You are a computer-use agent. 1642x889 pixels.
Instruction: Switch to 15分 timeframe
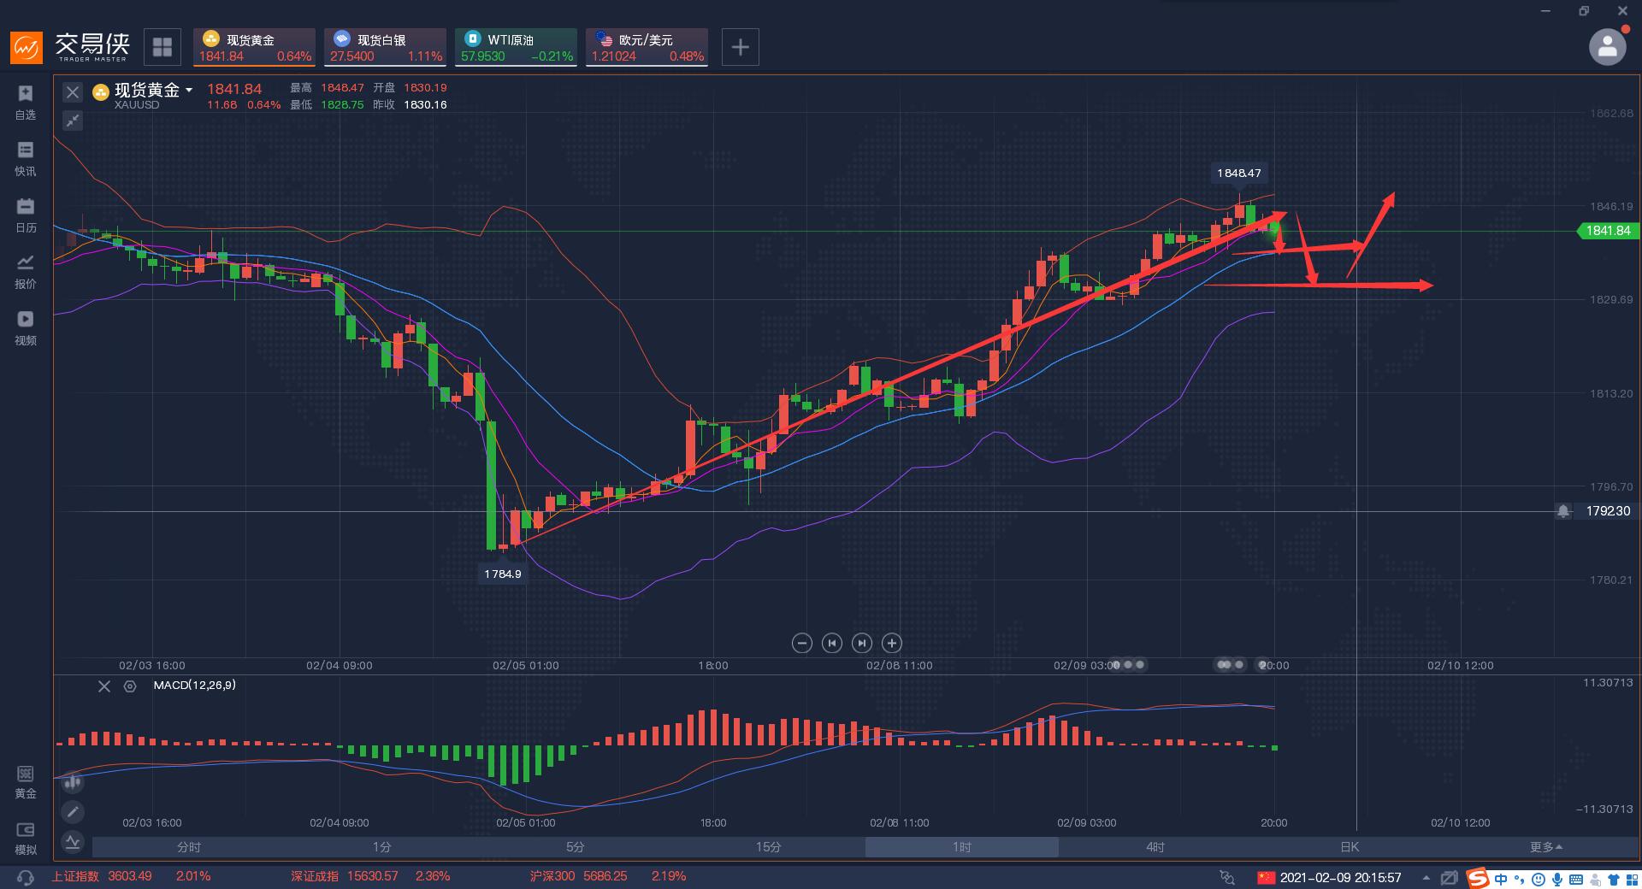pos(769,847)
